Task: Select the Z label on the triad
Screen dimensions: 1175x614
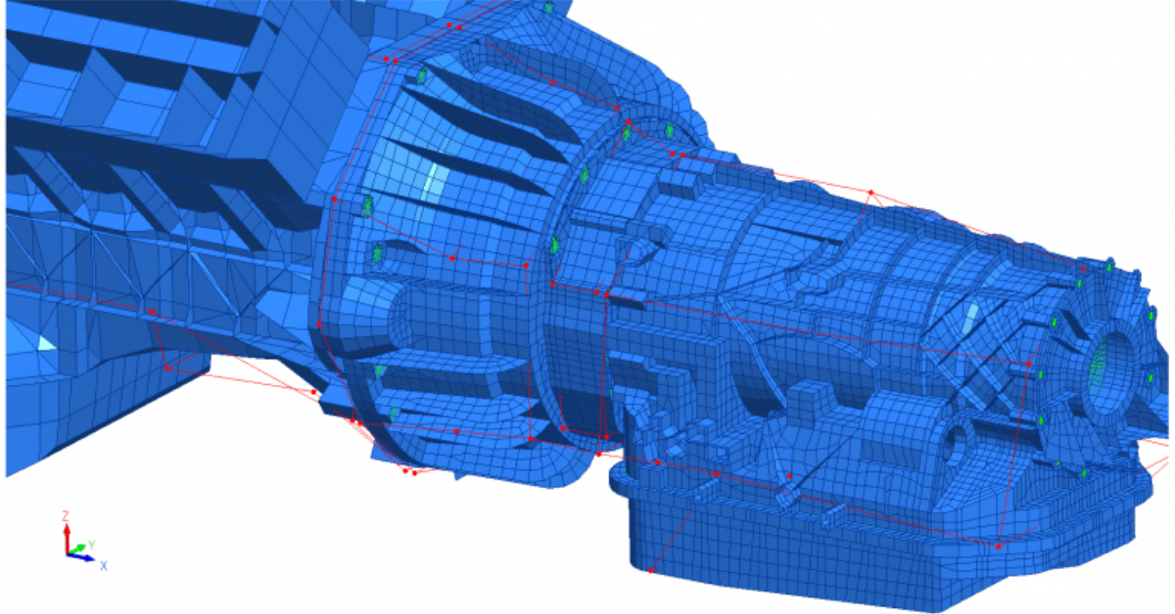Action: tap(67, 515)
